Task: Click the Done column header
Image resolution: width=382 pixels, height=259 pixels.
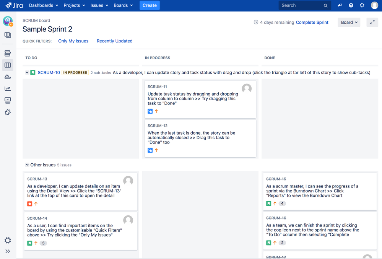Action: coord(270,58)
